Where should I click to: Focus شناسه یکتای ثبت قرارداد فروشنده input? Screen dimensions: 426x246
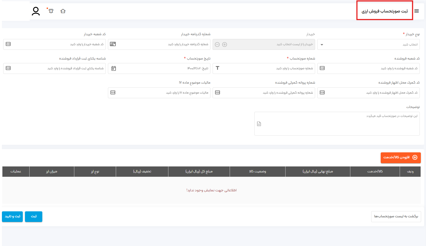coord(55,68)
